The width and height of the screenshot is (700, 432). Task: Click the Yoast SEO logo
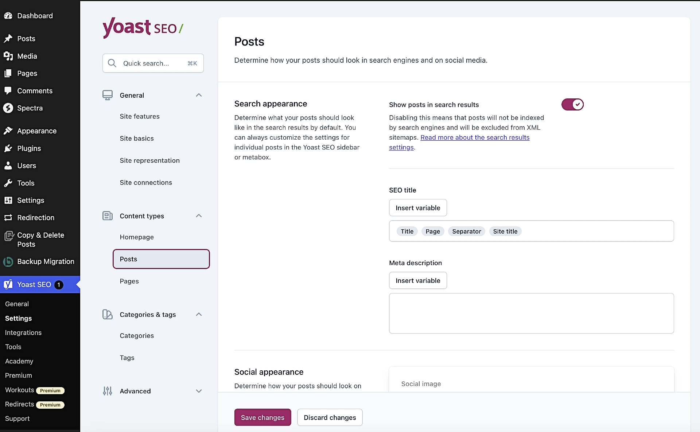pyautogui.click(x=143, y=27)
